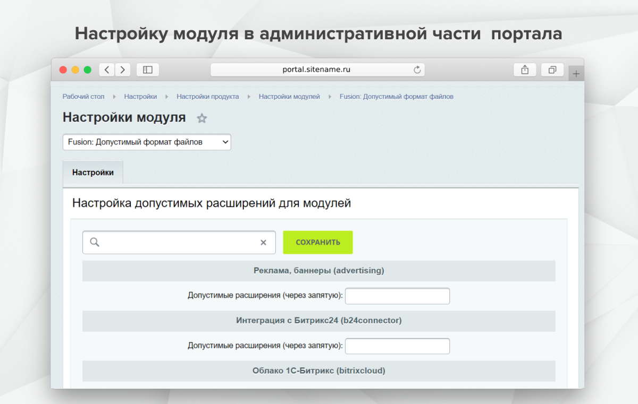This screenshot has width=638, height=404.
Task: Click the 'Настройки продукта' breadcrumb link
Action: pos(207,97)
